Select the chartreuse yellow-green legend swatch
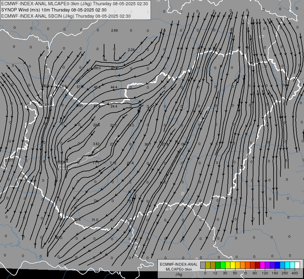 [228, 265]
